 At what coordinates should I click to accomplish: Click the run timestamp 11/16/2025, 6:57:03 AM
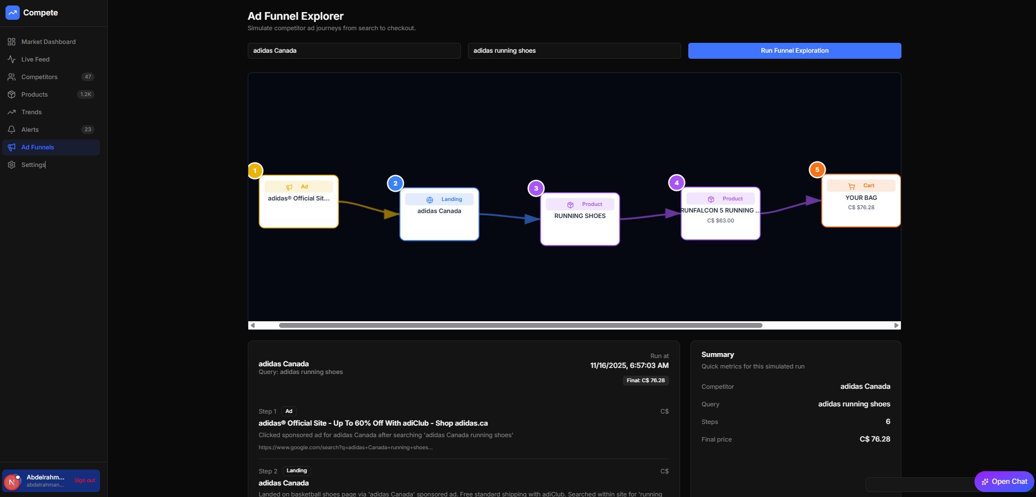630,366
